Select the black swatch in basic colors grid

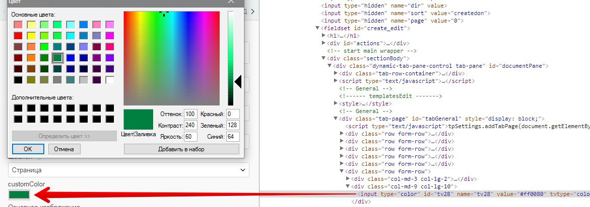click(18, 80)
